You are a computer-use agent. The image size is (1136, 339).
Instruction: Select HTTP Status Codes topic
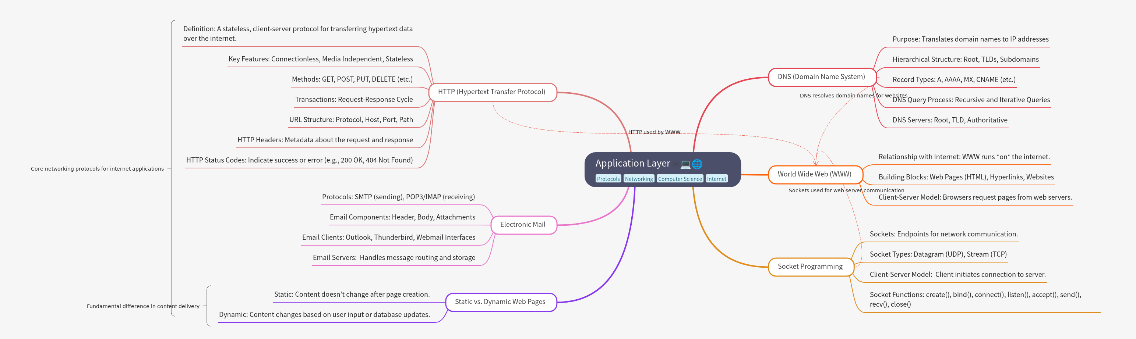click(x=299, y=160)
